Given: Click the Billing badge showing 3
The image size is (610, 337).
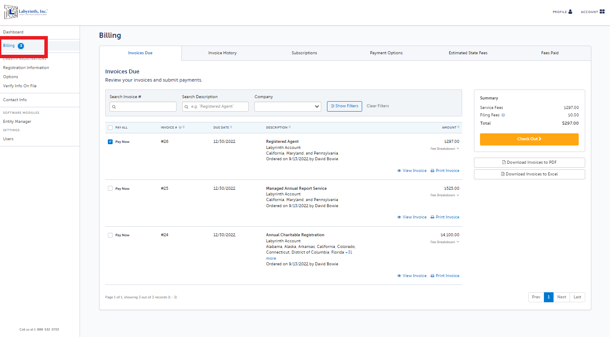Looking at the screenshot, I should tap(21, 46).
